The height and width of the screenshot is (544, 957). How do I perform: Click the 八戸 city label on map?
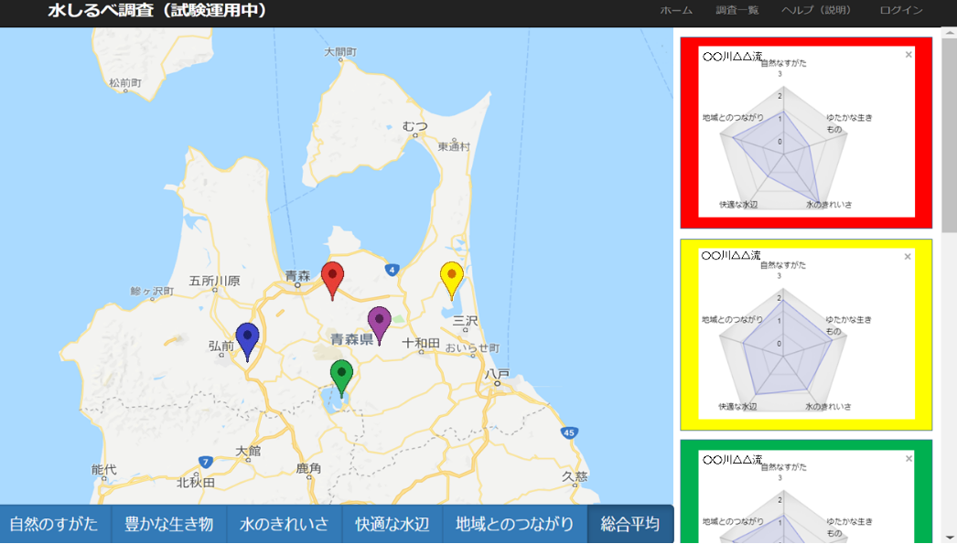pos(498,374)
